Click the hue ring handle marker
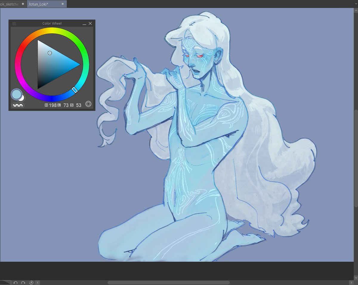This screenshot has width=358, height=285. click(x=75, y=90)
